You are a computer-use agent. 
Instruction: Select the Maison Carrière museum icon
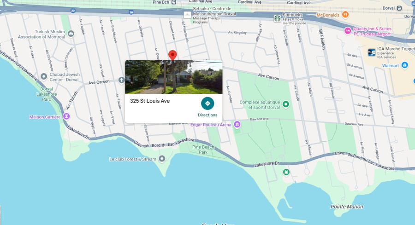[66, 116]
